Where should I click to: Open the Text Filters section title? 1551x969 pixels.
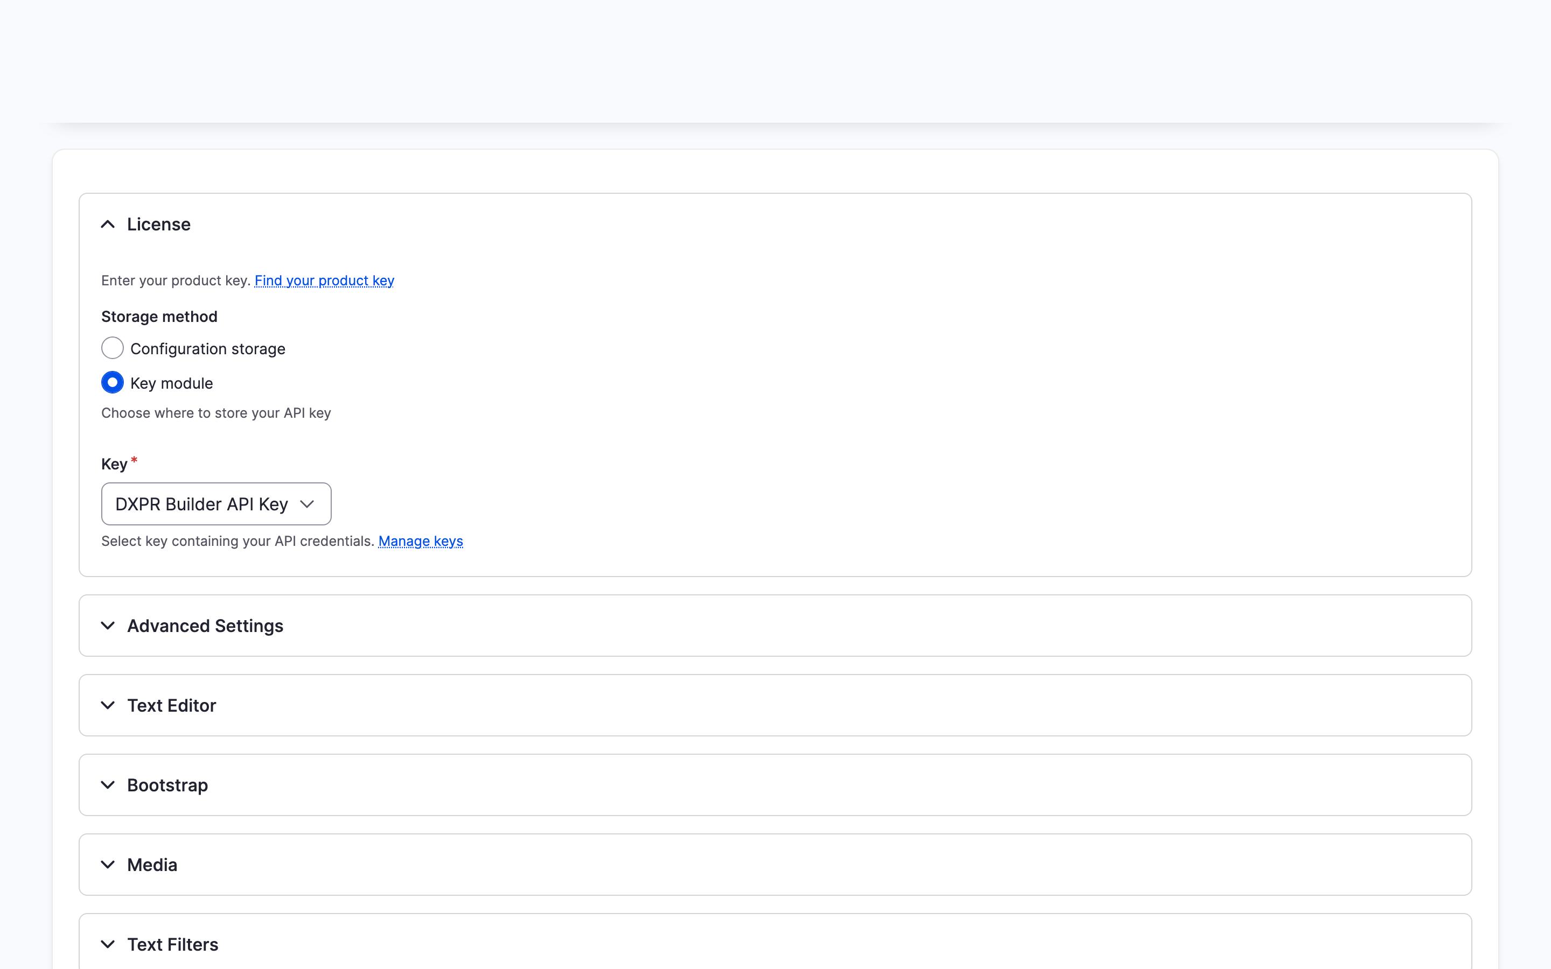pyautogui.click(x=172, y=945)
